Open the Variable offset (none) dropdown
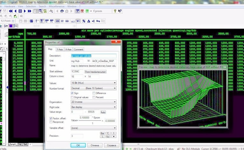 point(93,128)
